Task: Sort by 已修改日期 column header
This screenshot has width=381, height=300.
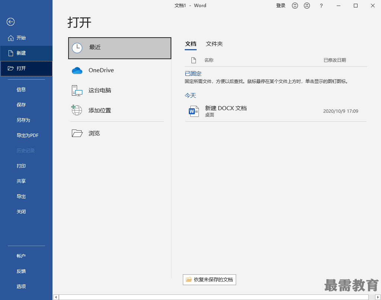Action: tap(334, 60)
